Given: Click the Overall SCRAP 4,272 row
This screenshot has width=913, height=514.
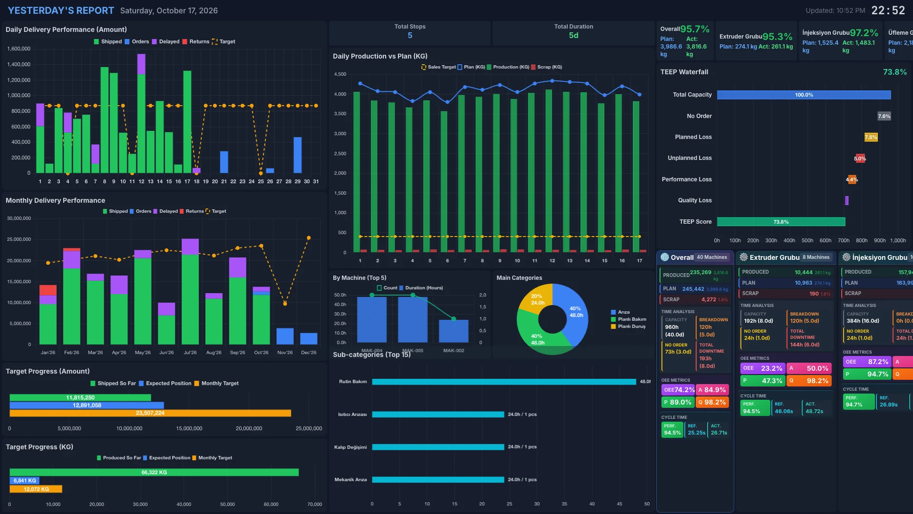Looking at the screenshot, I should click(695, 300).
